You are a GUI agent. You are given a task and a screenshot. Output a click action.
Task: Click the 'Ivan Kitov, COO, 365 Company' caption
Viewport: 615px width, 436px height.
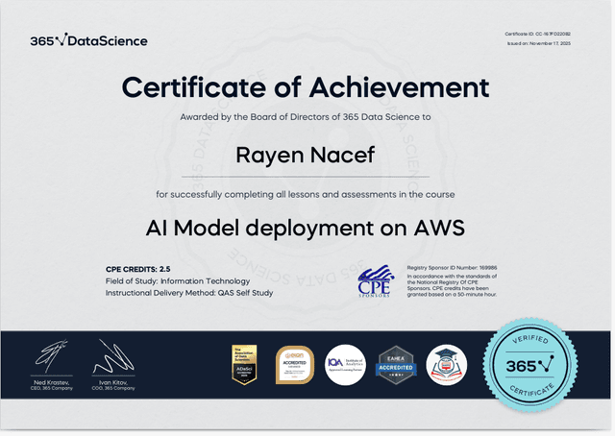pyautogui.click(x=113, y=385)
